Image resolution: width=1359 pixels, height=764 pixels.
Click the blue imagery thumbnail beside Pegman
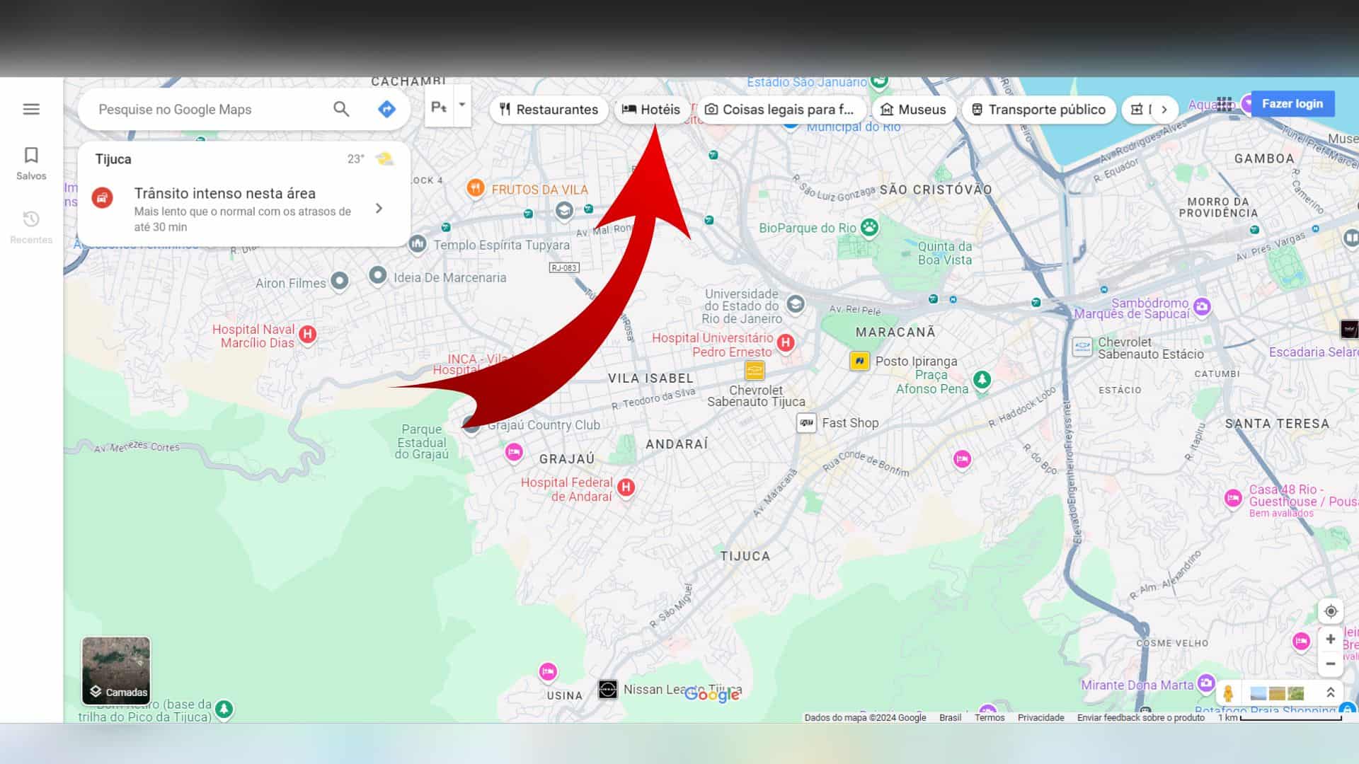click(1258, 693)
